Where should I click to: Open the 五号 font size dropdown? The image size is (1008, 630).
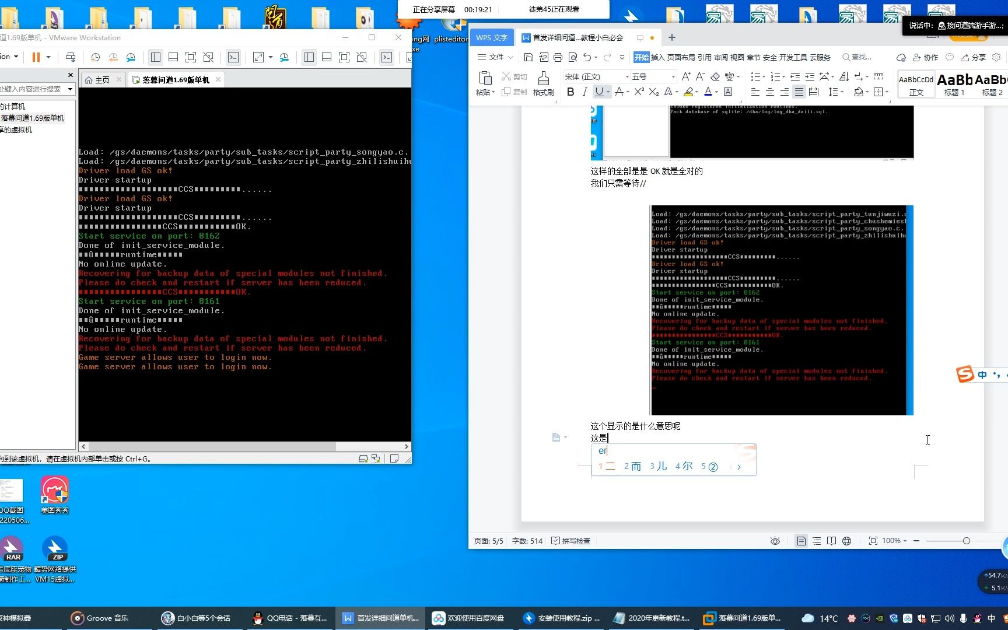(x=673, y=76)
